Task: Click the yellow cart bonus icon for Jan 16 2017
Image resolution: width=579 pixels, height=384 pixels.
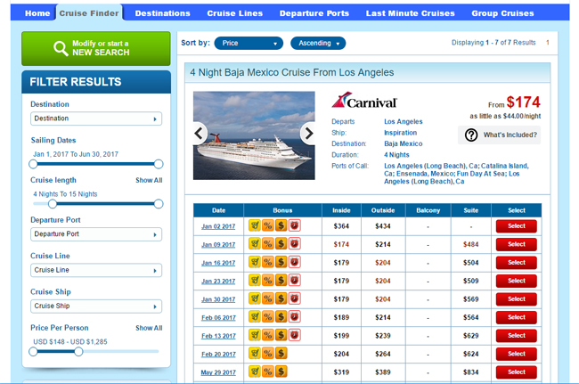Action: pos(255,262)
